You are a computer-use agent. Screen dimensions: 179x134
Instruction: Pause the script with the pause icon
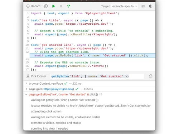point(61,6)
